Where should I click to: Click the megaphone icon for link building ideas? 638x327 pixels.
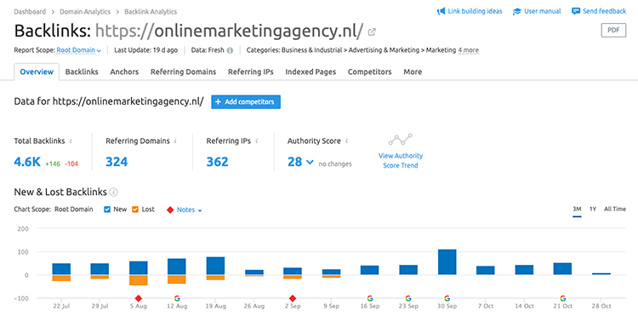[x=441, y=11]
